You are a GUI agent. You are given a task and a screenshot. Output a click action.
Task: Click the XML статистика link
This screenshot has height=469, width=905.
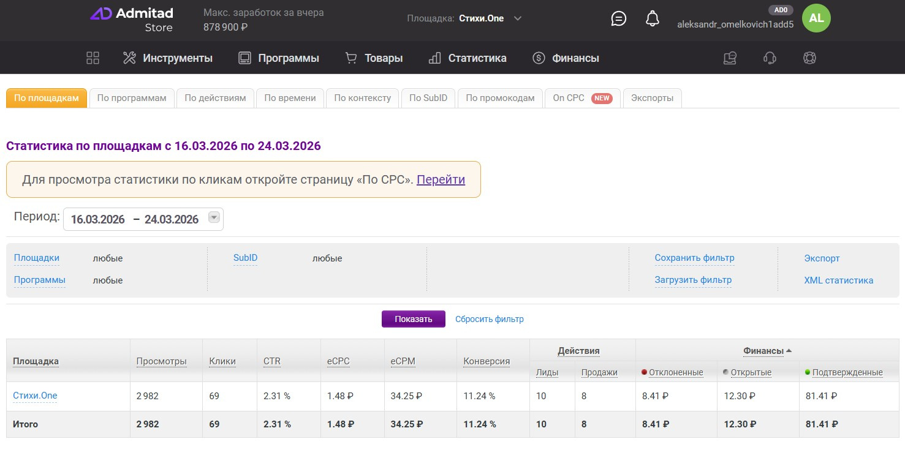click(x=838, y=280)
